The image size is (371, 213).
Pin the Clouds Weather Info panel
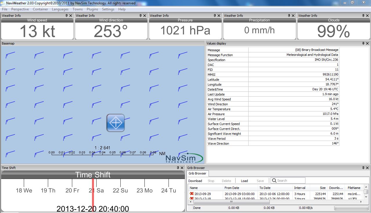(363, 16)
